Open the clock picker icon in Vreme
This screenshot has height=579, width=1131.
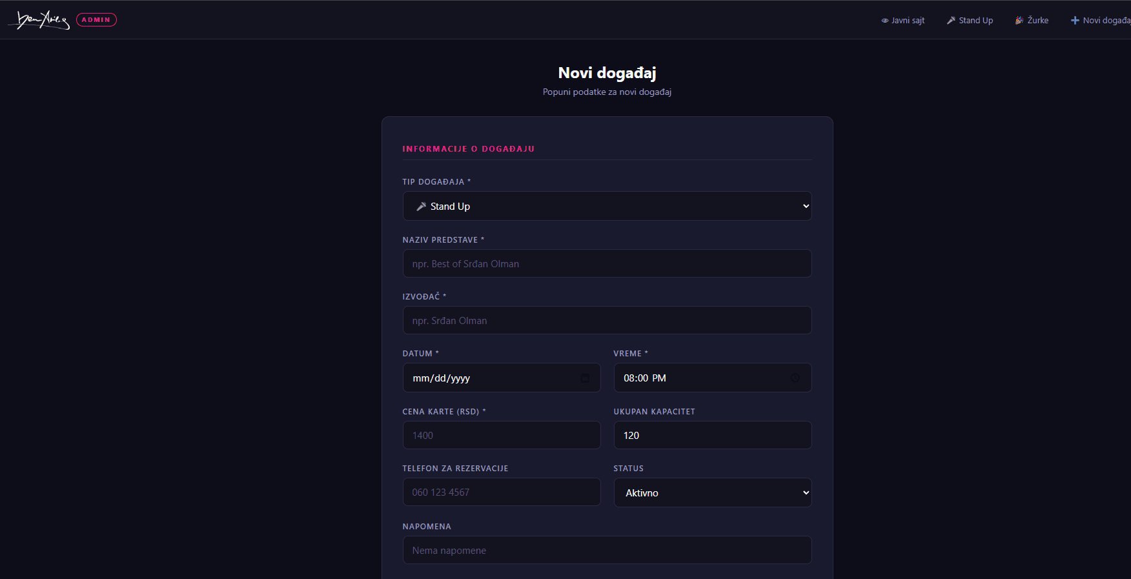coord(795,378)
